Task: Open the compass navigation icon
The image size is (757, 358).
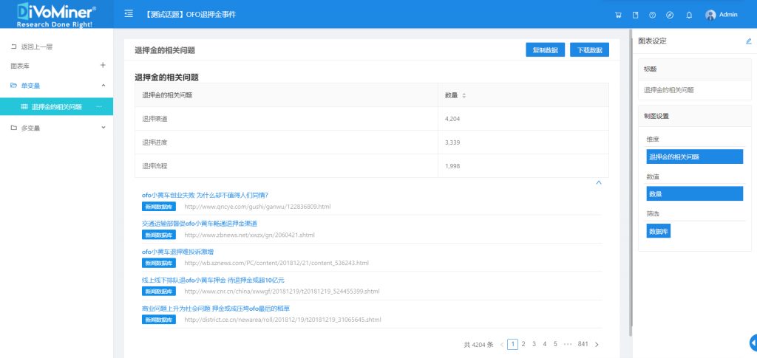Action: coord(670,15)
